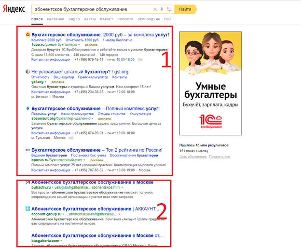
Task: Click into the search query field
Action: pos(92,9)
